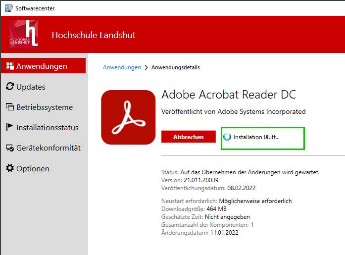Click the Adobe Acrobat Reader app icon
Viewport: 345px width, 255px height.
[x=128, y=117]
